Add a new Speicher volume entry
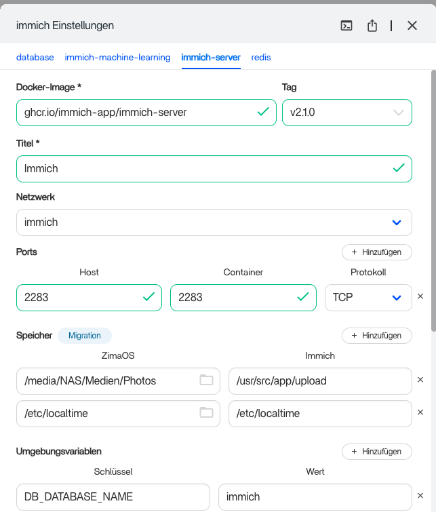Image resolution: width=436 pixels, height=512 pixels. click(x=376, y=336)
